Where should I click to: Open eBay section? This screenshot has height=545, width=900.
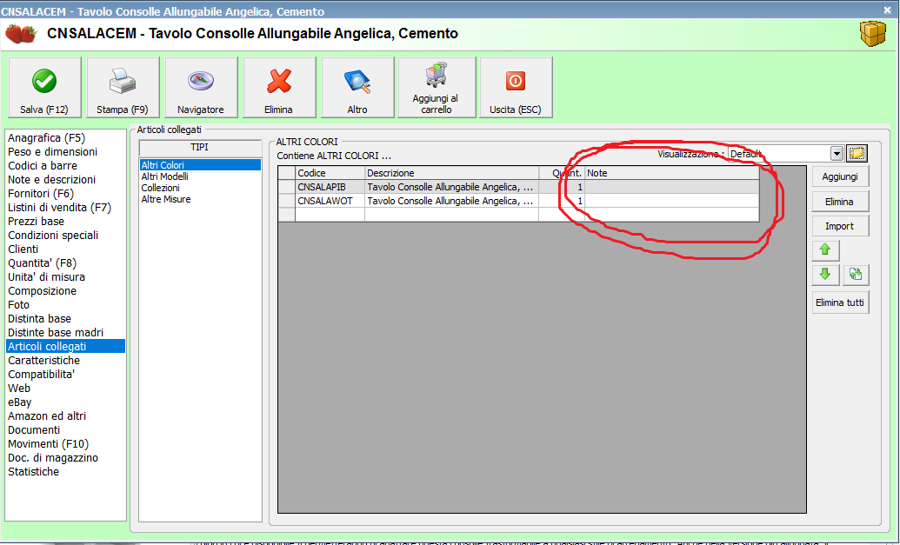(x=65, y=402)
